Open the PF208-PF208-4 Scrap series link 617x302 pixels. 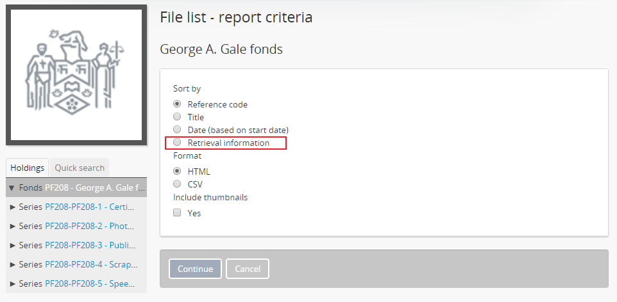89,264
